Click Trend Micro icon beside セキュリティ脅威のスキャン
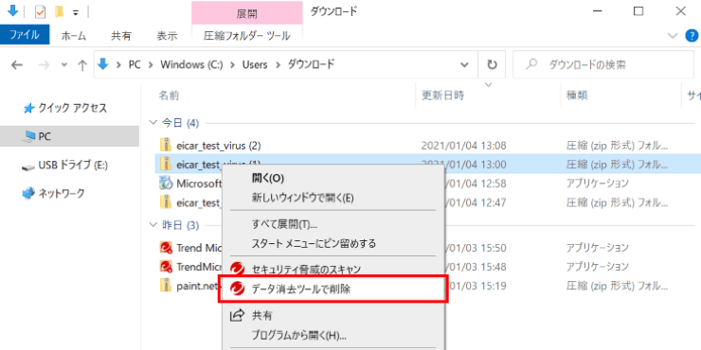 click(237, 269)
